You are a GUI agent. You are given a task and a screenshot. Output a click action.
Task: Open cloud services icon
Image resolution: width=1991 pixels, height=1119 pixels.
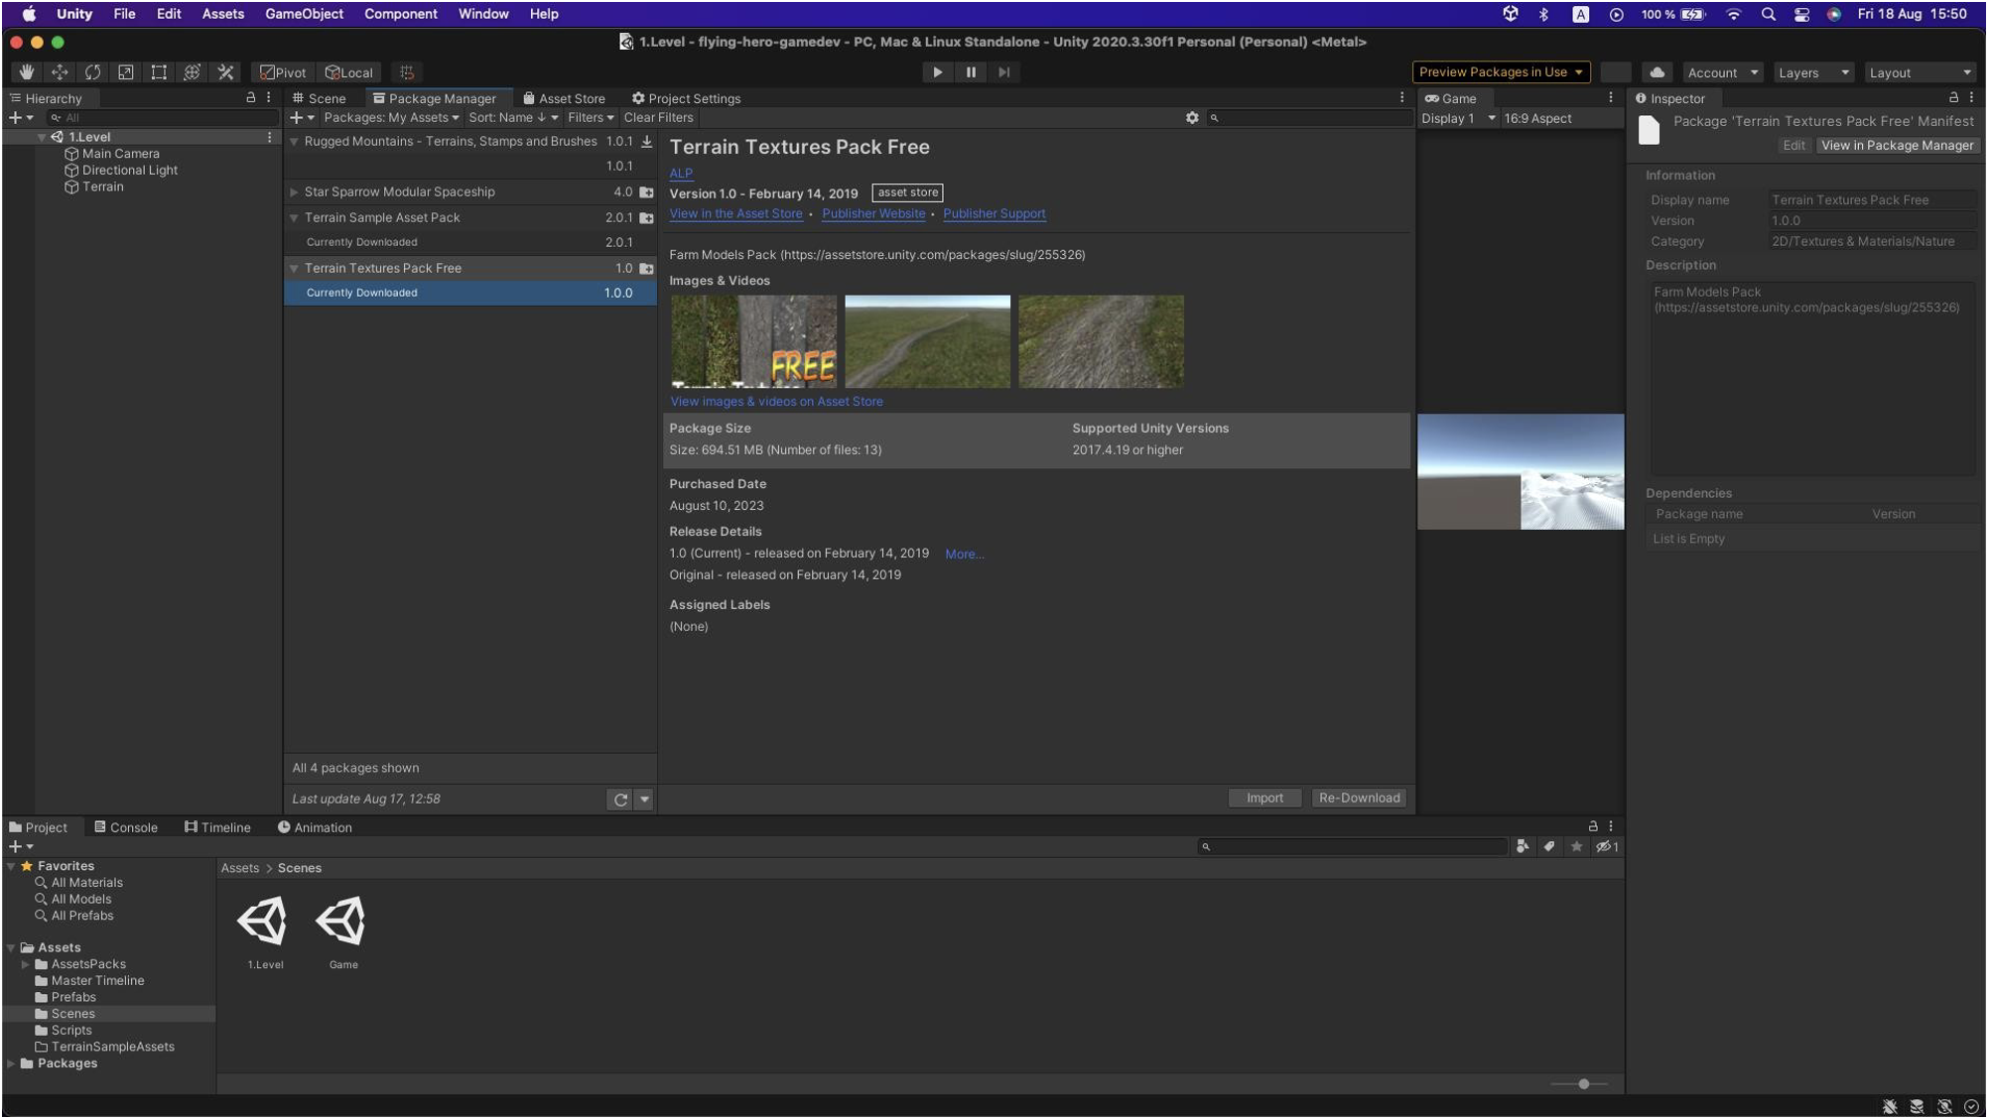(1657, 72)
